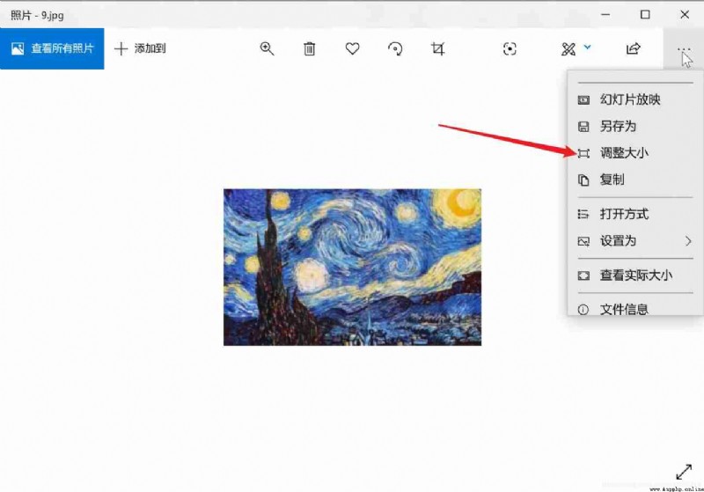
Task: Choose Open with (打开方式) menu item
Action: click(x=634, y=214)
